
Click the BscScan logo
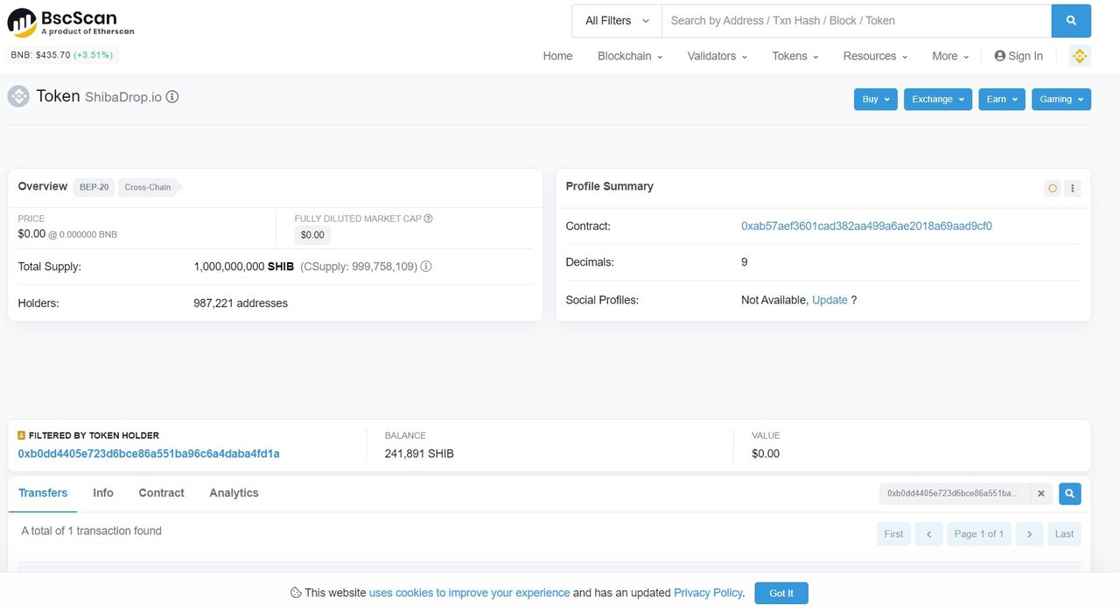pos(70,22)
